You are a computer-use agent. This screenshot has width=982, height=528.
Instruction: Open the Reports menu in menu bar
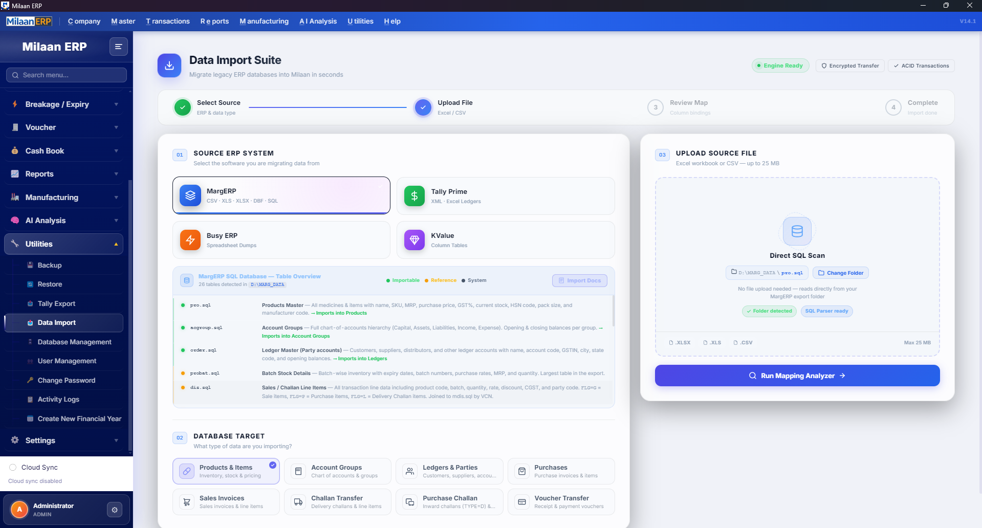point(214,21)
